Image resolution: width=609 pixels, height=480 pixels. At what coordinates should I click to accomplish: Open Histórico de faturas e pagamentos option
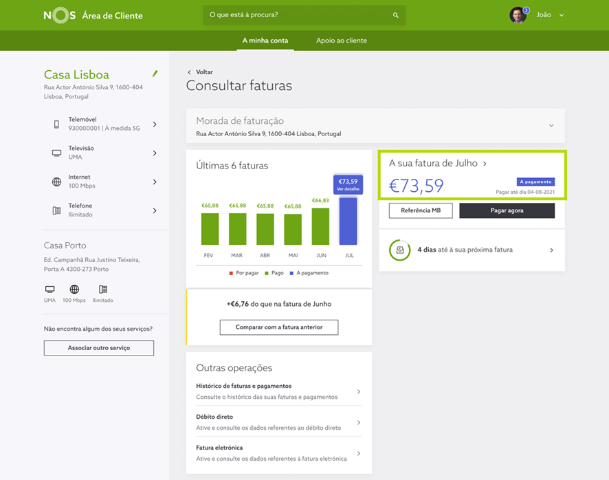coord(279,391)
